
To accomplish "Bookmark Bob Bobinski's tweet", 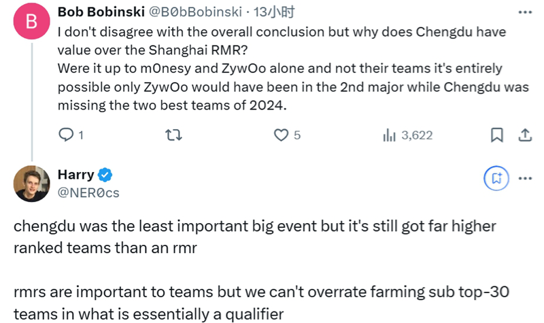I will click(x=497, y=135).
